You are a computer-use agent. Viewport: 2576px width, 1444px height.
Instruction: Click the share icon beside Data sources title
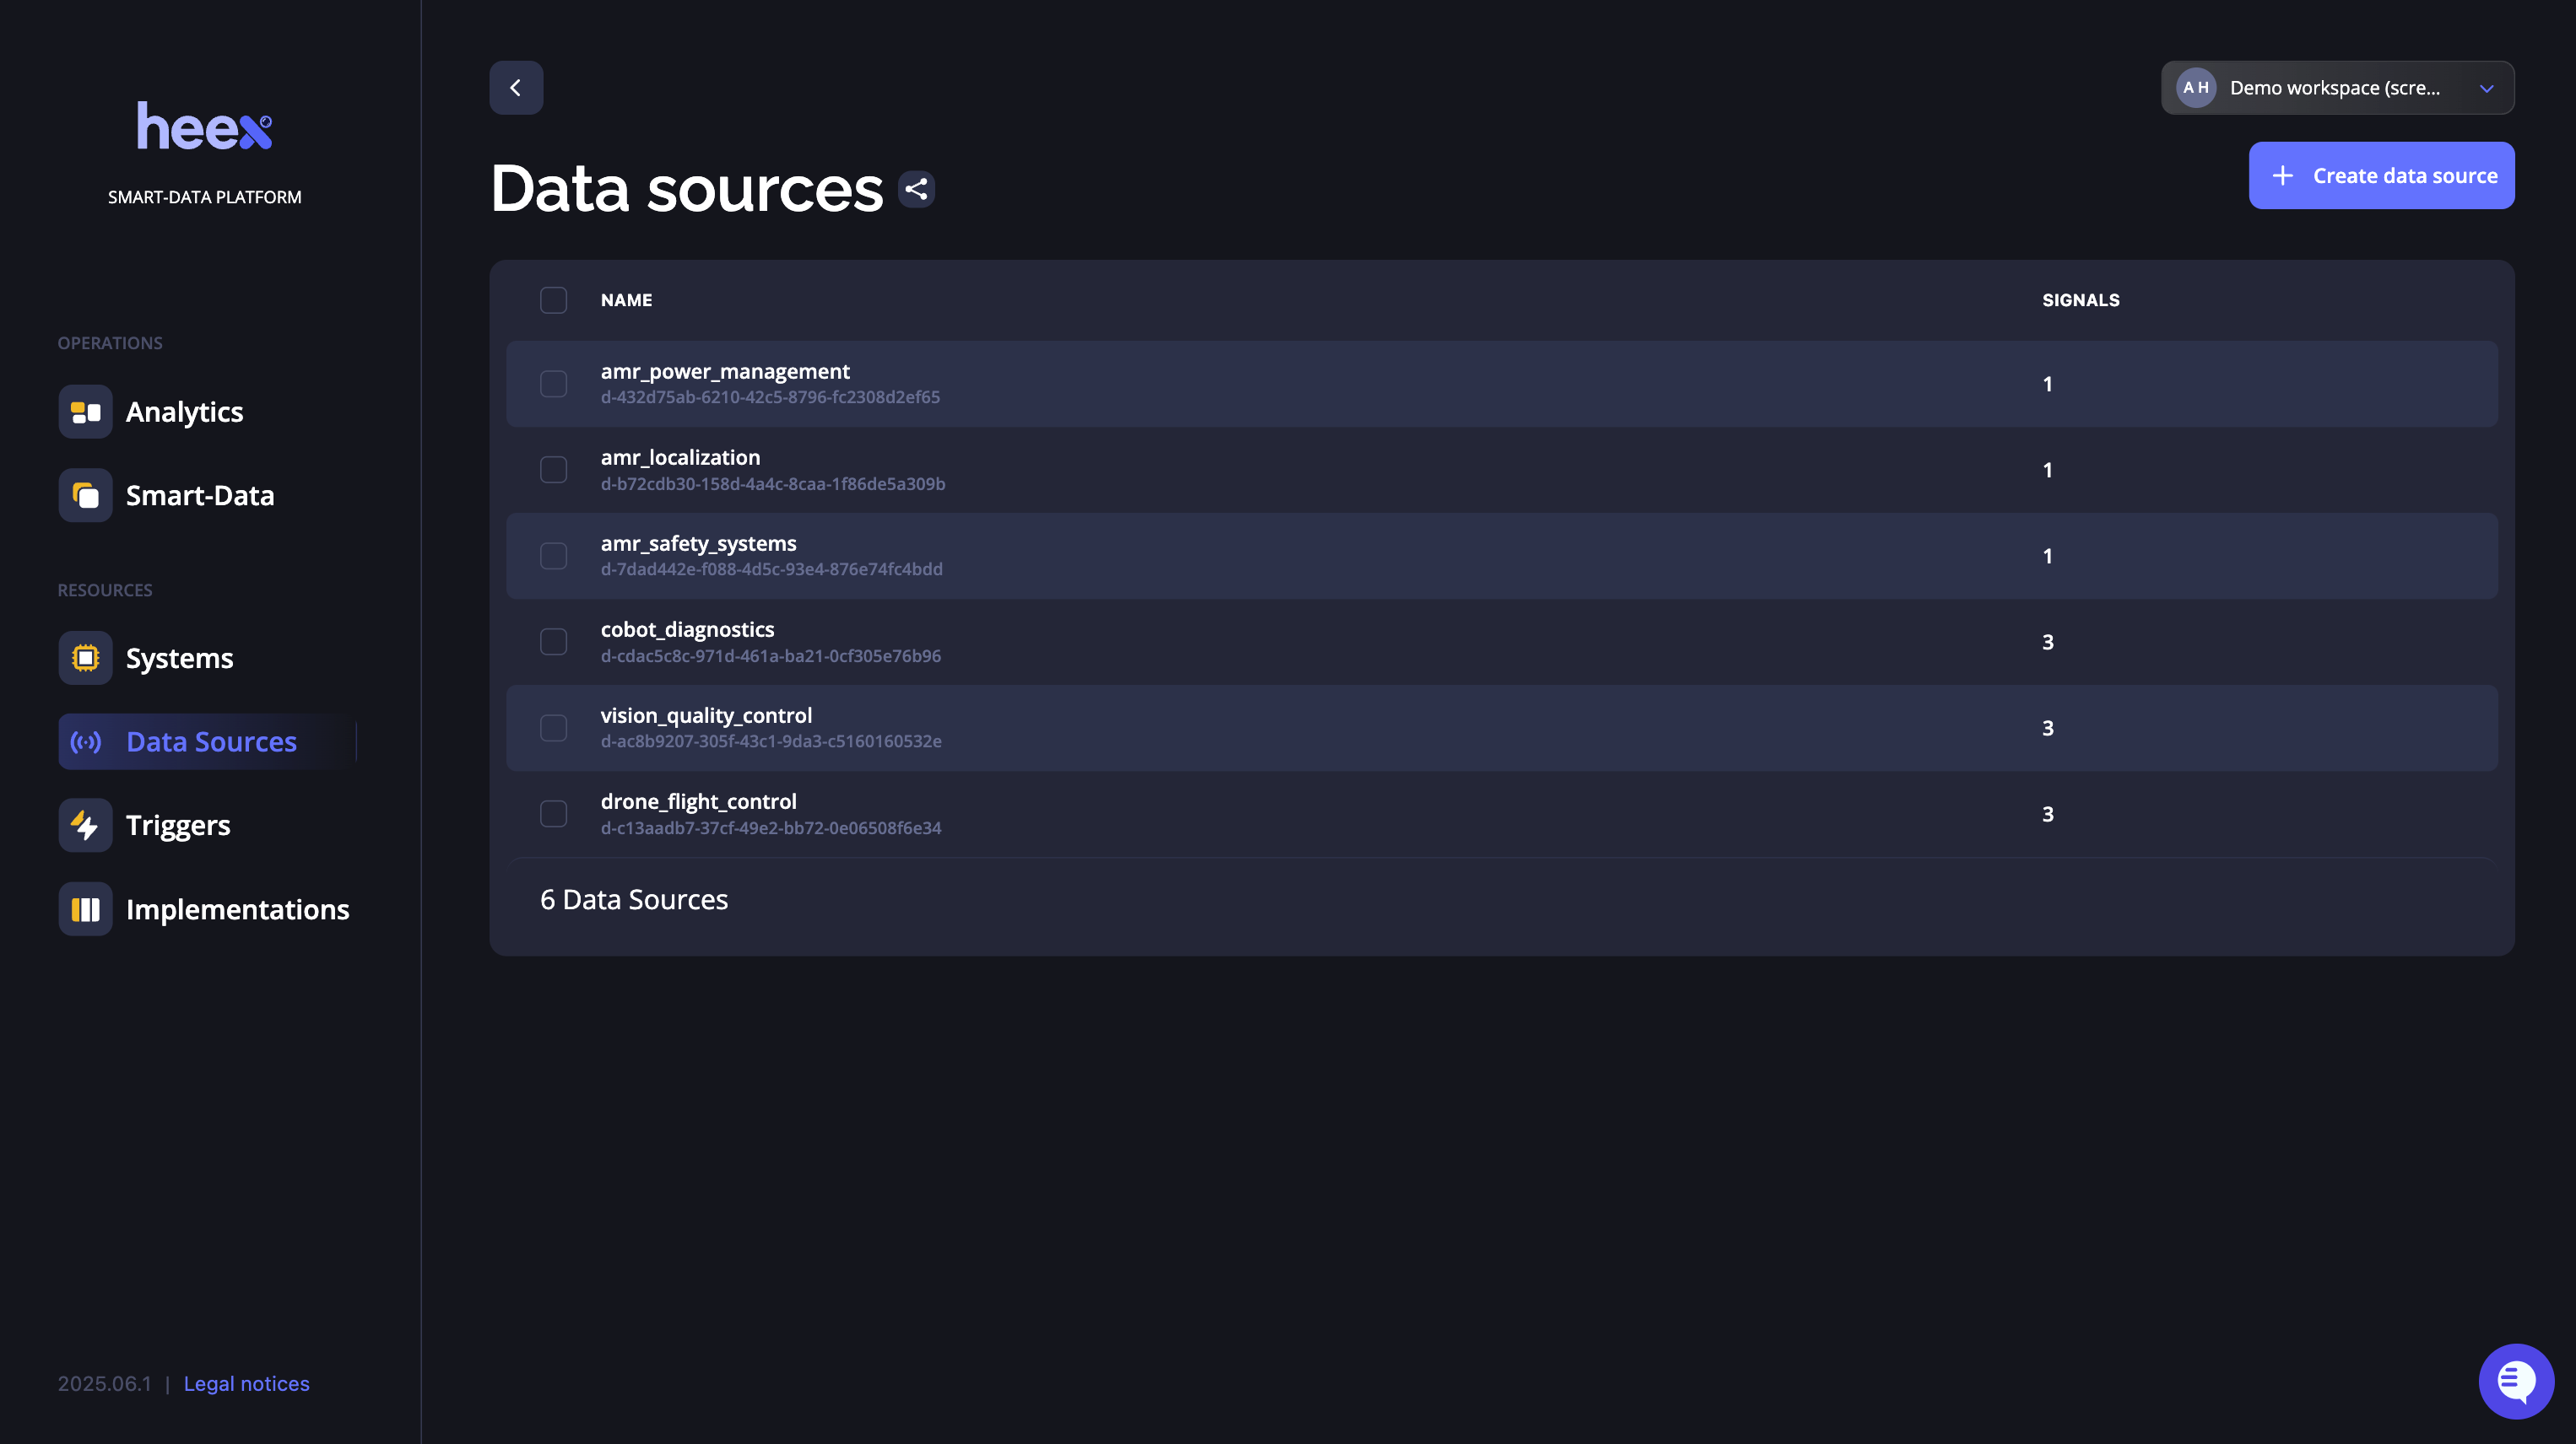916,189
